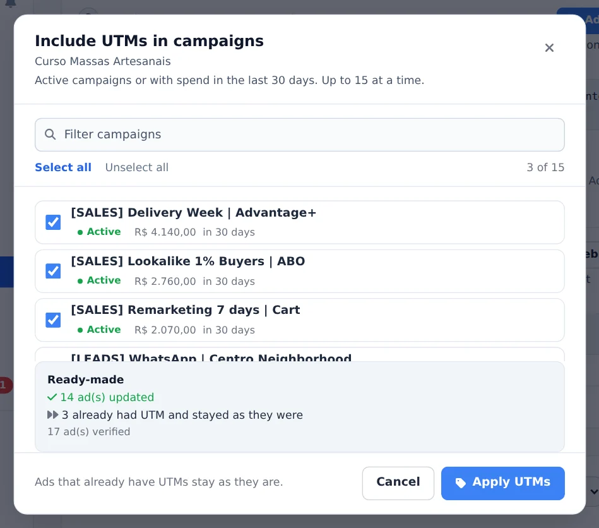This screenshot has height=528, width=599.
Task: Click the green checkmark next to ads updated
Action: (52, 397)
